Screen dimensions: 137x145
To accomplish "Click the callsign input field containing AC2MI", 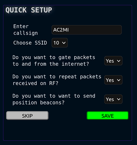I will [x=87, y=30].
